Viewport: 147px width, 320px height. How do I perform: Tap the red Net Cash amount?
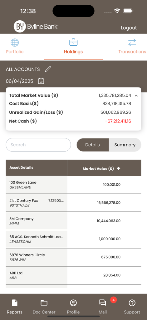pos(118,121)
